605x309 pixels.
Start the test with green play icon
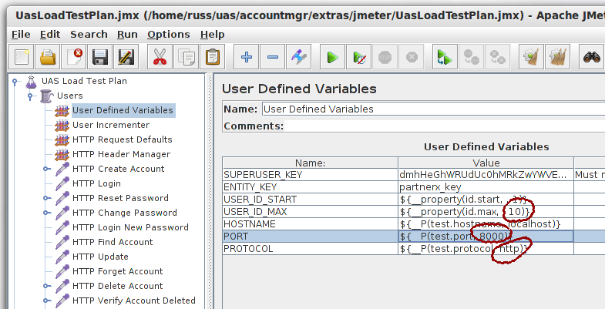(333, 57)
